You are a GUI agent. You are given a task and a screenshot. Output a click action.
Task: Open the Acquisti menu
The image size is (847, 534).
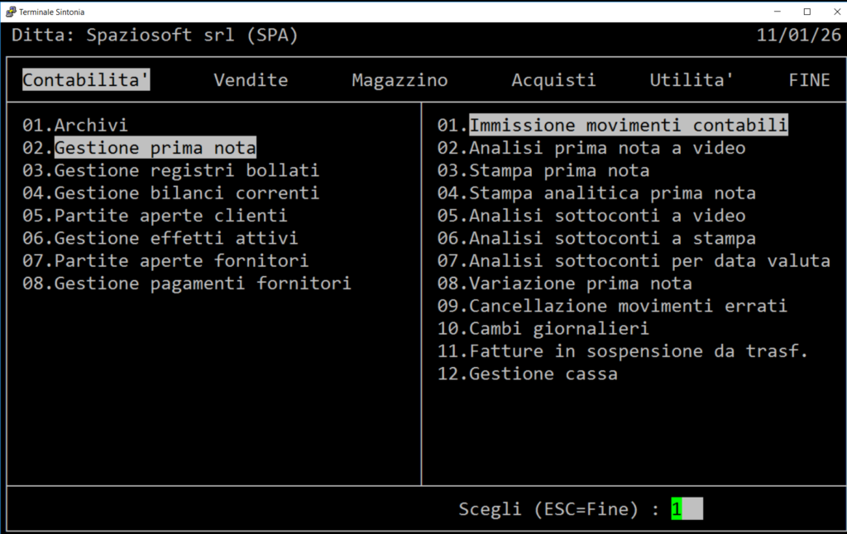point(553,80)
